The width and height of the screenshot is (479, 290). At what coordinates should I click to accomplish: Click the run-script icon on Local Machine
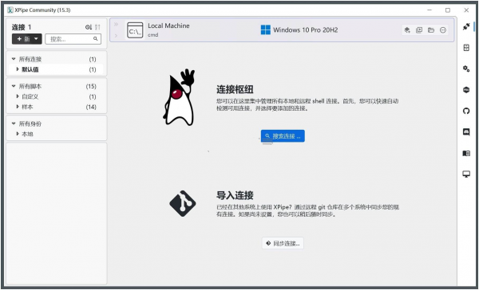(x=419, y=30)
